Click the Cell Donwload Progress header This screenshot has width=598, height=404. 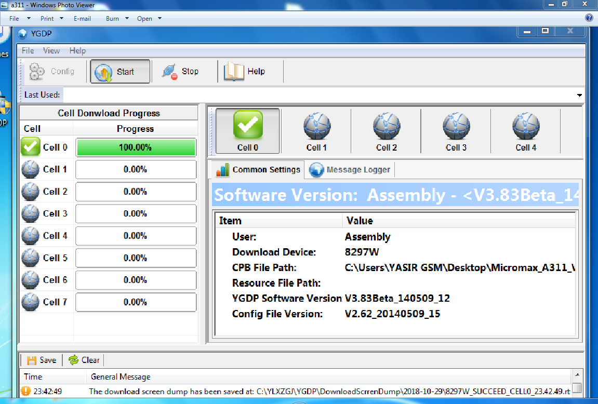[109, 113]
